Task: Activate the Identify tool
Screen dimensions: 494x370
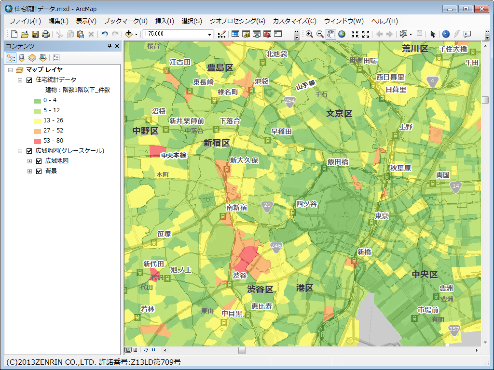Action: 446,34
